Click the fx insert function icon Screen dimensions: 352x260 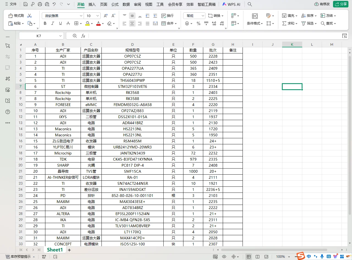click(x=83, y=36)
